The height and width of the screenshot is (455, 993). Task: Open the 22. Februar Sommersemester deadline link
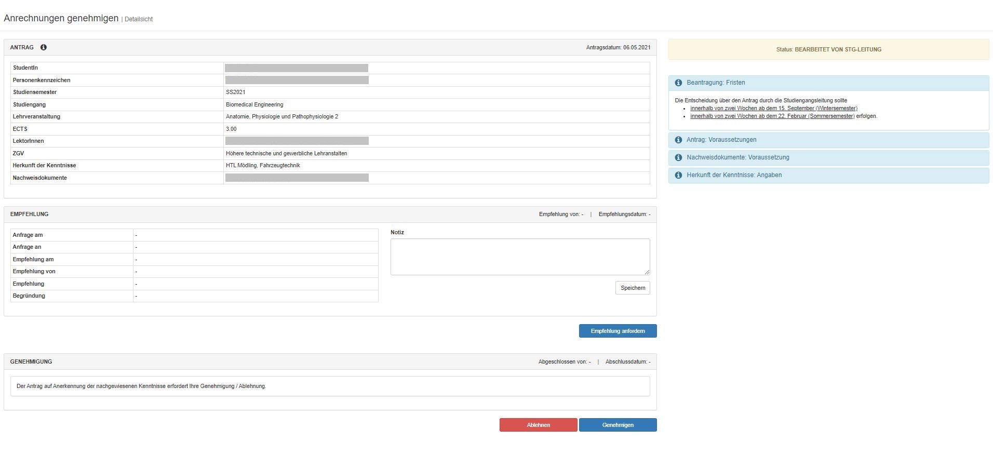click(x=772, y=116)
